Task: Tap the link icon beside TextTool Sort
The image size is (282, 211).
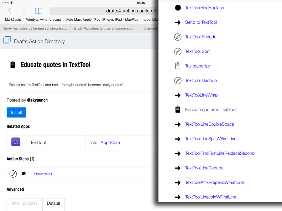Action: coord(178,52)
